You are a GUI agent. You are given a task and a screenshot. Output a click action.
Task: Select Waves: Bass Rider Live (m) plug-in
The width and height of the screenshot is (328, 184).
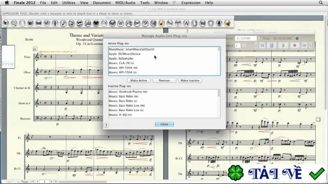tap(163, 105)
